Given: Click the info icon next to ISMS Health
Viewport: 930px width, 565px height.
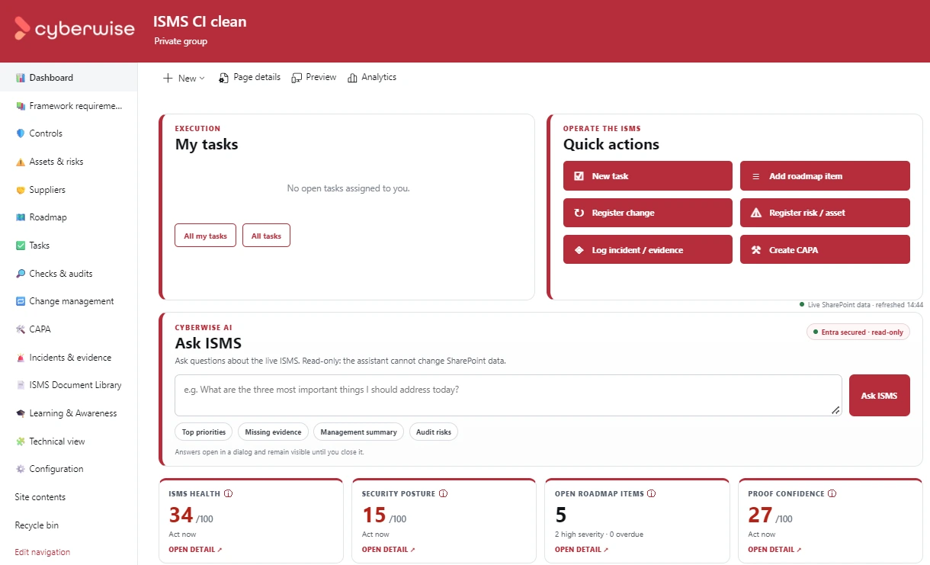Looking at the screenshot, I should coord(228,493).
